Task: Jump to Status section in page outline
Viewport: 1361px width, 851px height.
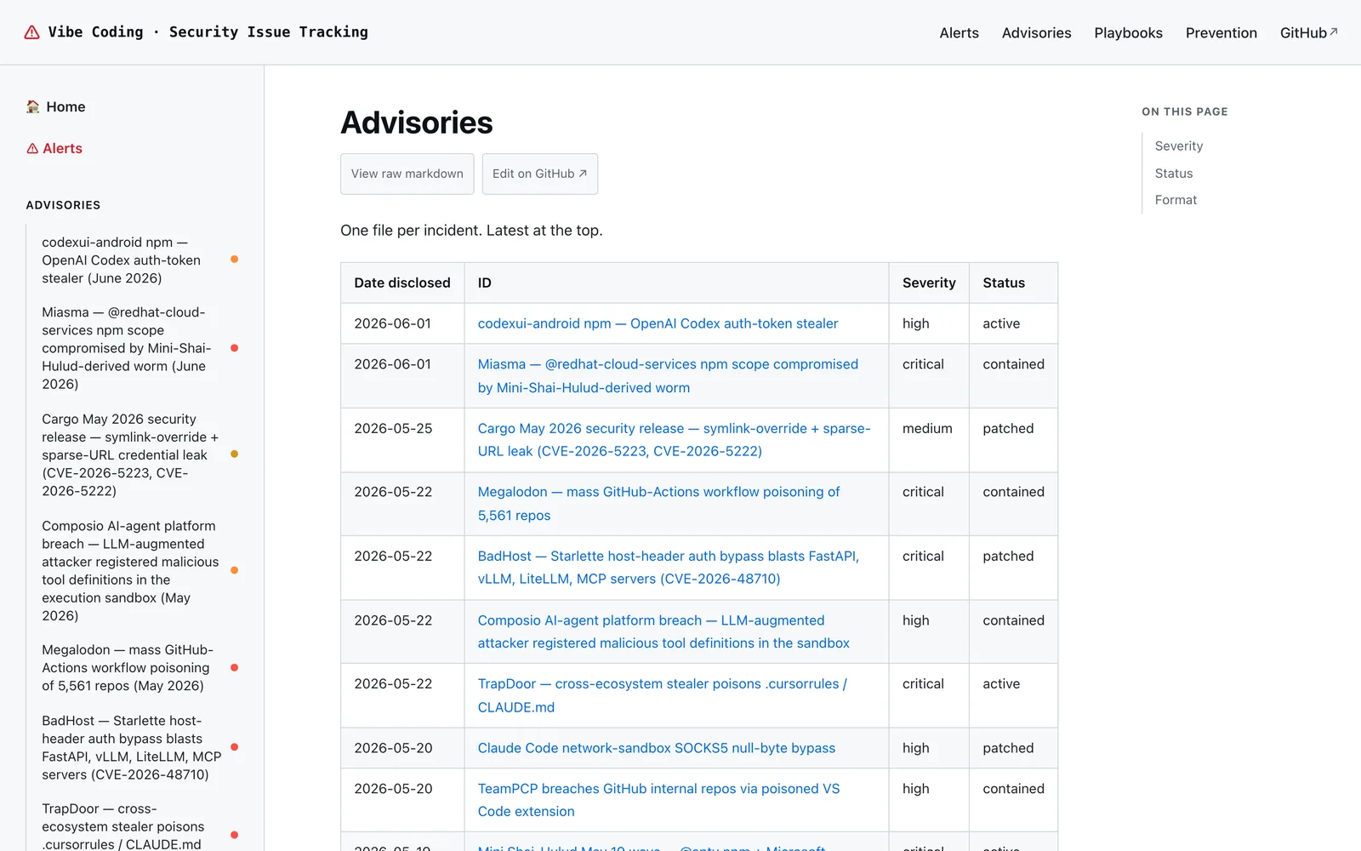Action: 1174,174
